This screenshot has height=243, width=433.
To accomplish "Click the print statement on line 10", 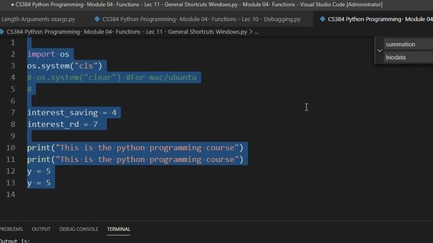I will [x=135, y=148].
